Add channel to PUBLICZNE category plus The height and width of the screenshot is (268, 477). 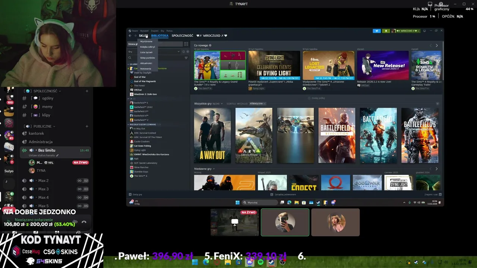[x=87, y=126]
